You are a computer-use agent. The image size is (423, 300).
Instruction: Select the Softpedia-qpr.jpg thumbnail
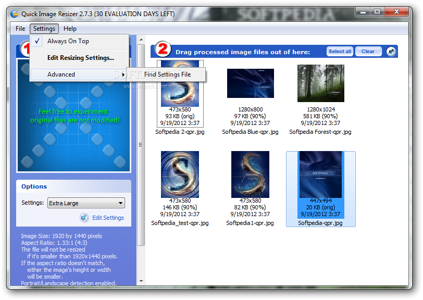(x=320, y=174)
